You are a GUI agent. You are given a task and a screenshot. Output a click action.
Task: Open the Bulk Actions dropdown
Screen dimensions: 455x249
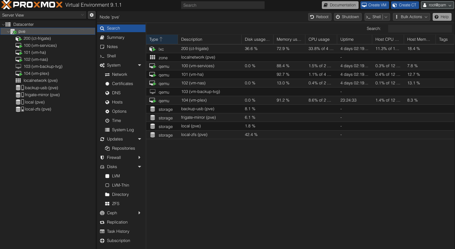(411, 17)
